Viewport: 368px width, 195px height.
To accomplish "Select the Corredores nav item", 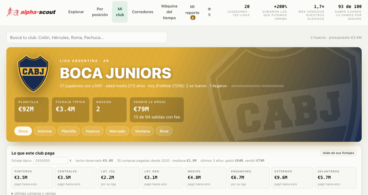I will 143,12.
